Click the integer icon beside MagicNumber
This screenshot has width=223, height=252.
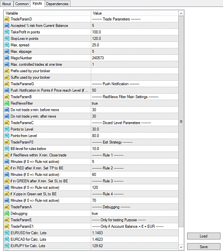point(6,58)
